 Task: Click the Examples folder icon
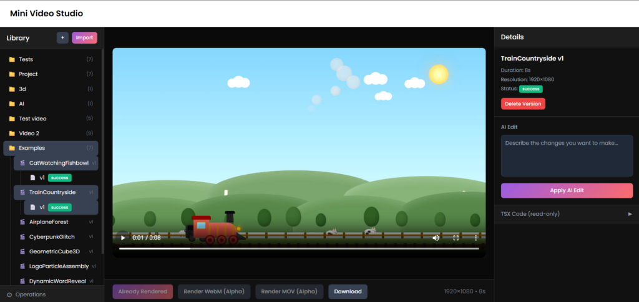click(x=12, y=148)
